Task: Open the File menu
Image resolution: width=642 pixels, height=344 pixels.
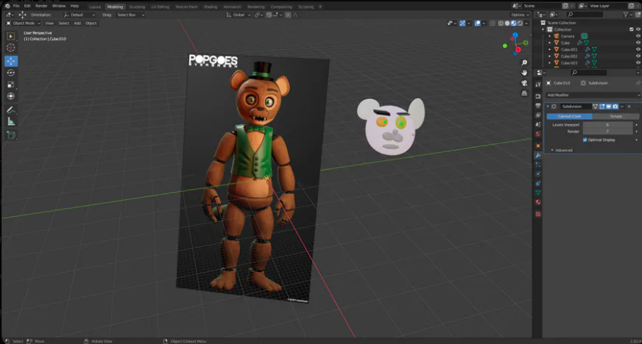Action: click(x=16, y=6)
